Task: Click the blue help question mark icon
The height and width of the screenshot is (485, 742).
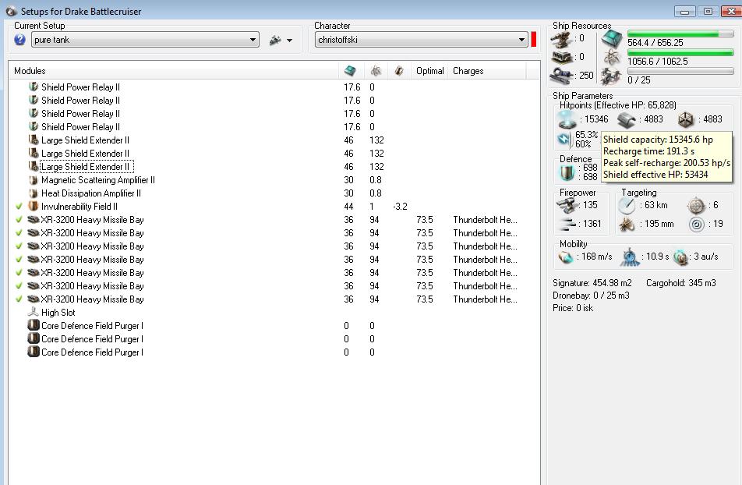Action: [x=20, y=40]
